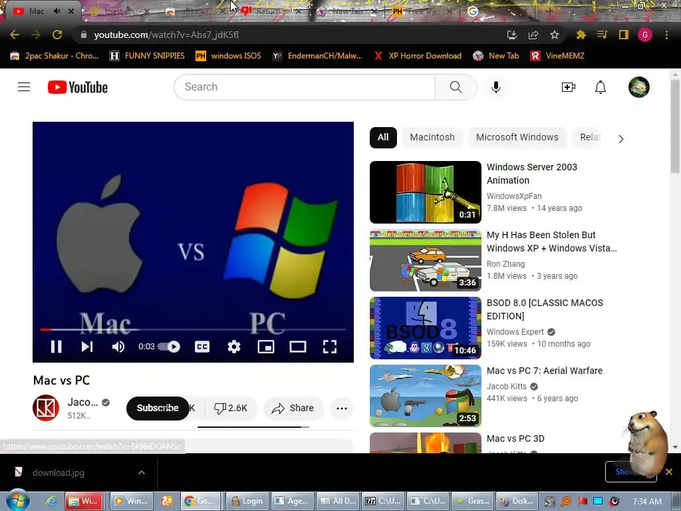The height and width of the screenshot is (511, 681).
Task: Open VineMEMZ bookmark
Action: (558, 56)
